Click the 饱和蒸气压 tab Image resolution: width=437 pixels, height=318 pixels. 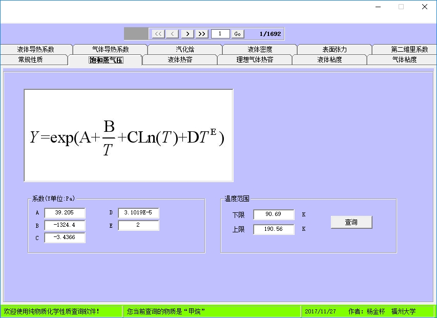click(106, 60)
